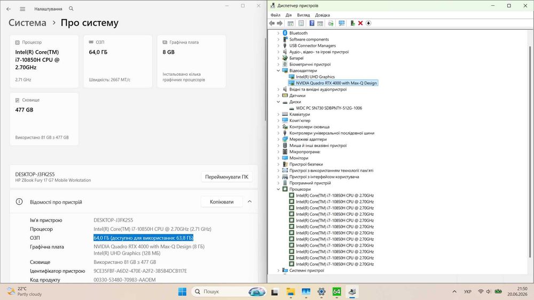Click the volume speaker icon in tray
Image resolution: width=534 pixels, height=300 pixels.
[x=489, y=291]
